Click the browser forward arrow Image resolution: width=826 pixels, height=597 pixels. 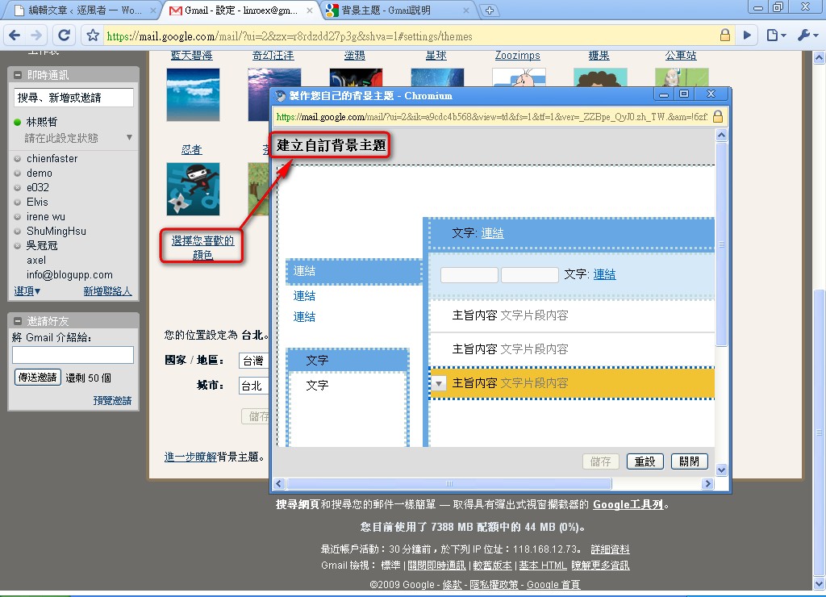click(x=36, y=35)
